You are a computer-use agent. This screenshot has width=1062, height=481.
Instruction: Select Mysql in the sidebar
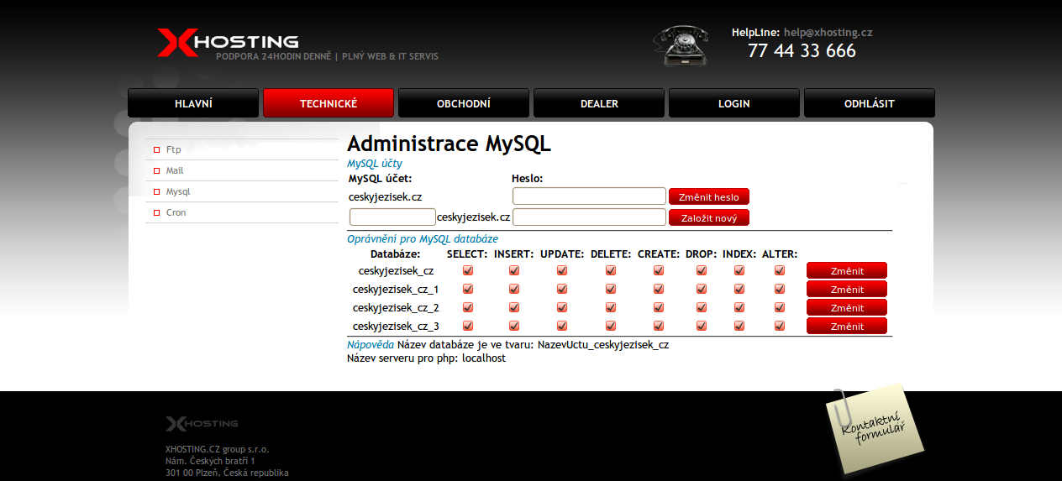click(x=178, y=192)
